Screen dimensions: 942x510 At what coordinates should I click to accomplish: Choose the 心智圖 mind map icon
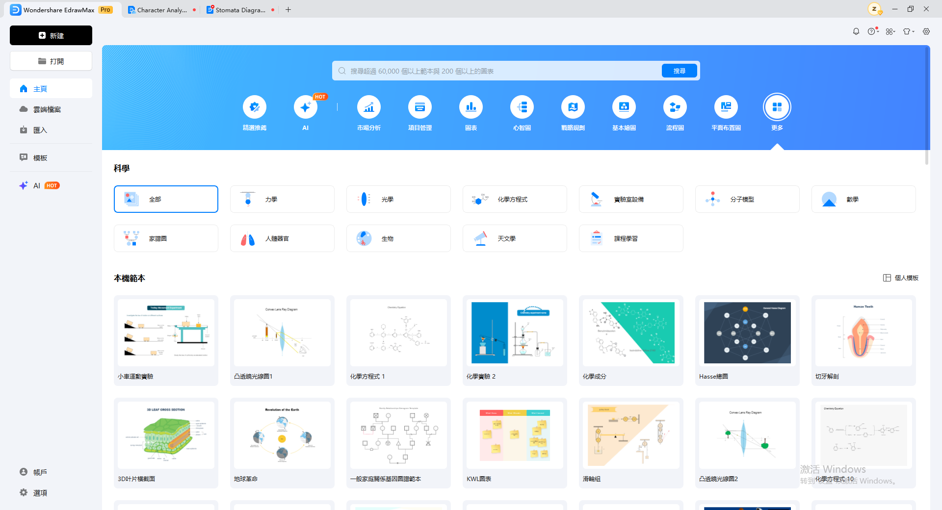click(x=522, y=107)
